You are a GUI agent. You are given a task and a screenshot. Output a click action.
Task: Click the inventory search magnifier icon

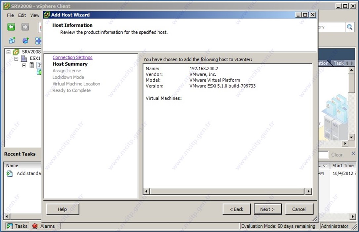point(349,27)
